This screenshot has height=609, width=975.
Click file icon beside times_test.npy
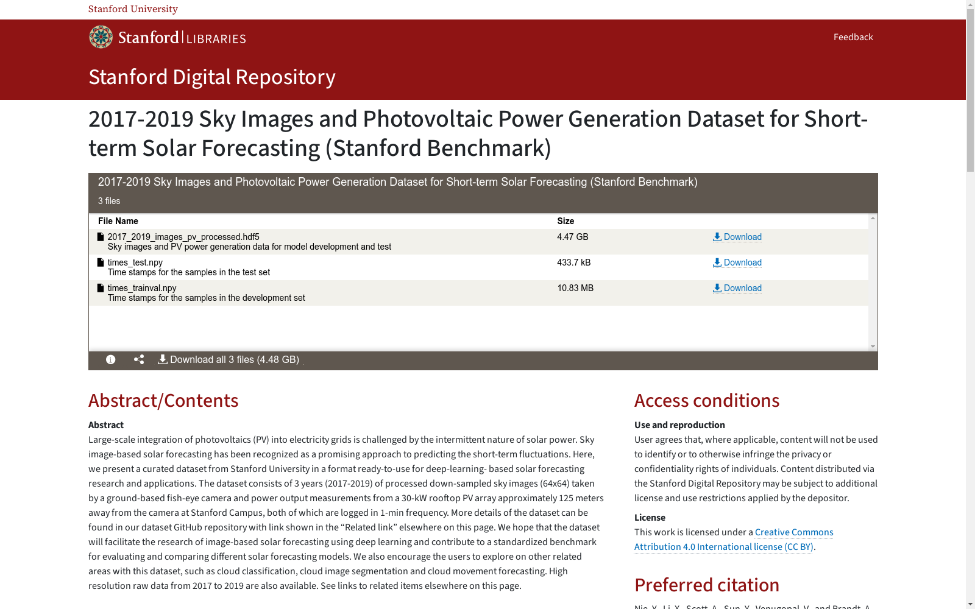(x=101, y=262)
